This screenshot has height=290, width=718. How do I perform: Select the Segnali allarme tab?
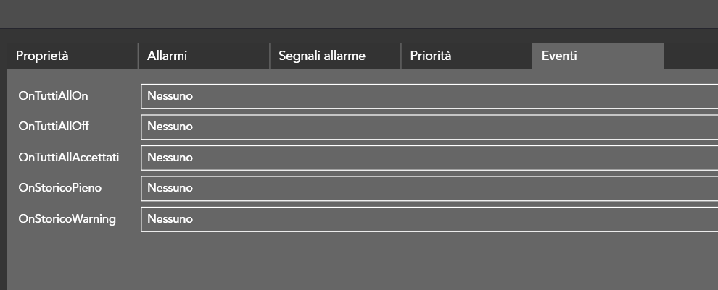[335, 56]
